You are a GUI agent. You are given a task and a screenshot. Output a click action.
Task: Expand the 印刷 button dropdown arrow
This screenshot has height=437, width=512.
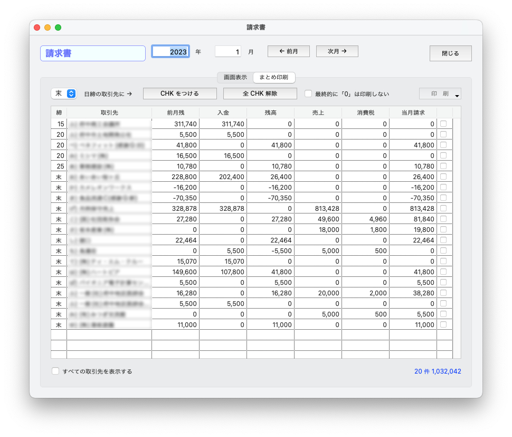coord(457,96)
